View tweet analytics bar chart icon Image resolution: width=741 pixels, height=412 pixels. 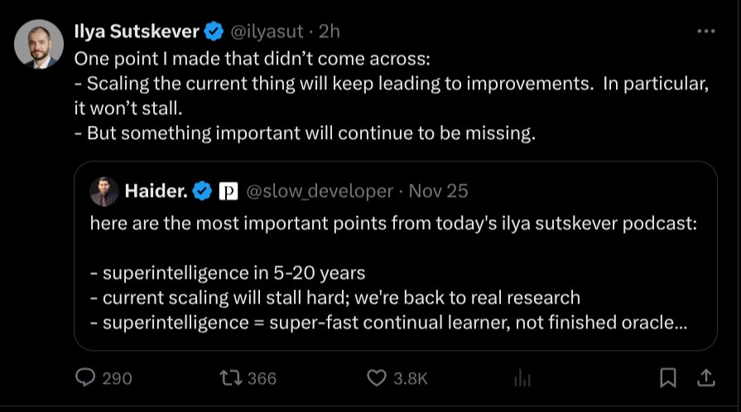click(522, 378)
